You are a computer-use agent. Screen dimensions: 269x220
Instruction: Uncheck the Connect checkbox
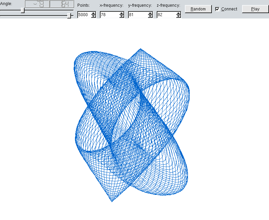click(217, 9)
